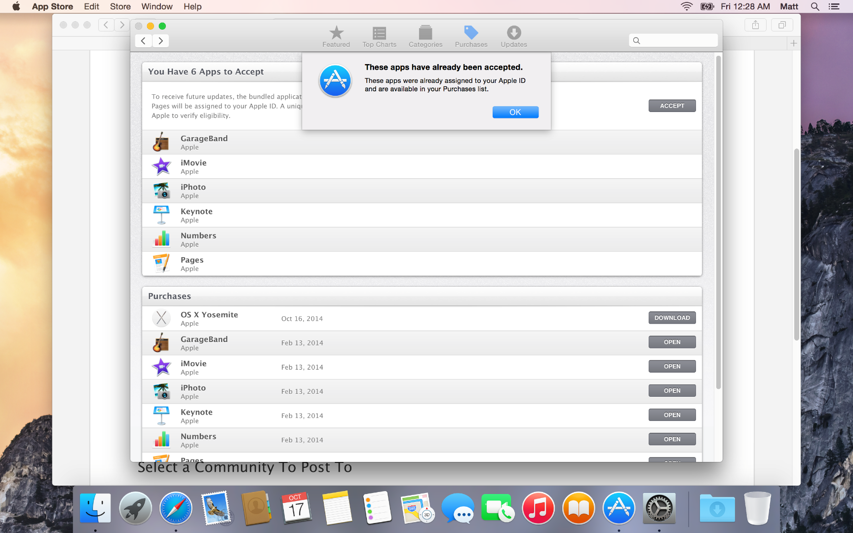
Task: Click the ACCEPT button for bundled apps
Action: coord(672,106)
